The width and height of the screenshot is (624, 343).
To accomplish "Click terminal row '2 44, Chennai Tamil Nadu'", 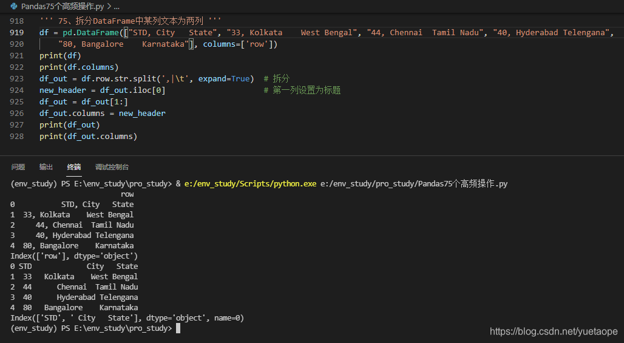I will [x=72, y=225].
